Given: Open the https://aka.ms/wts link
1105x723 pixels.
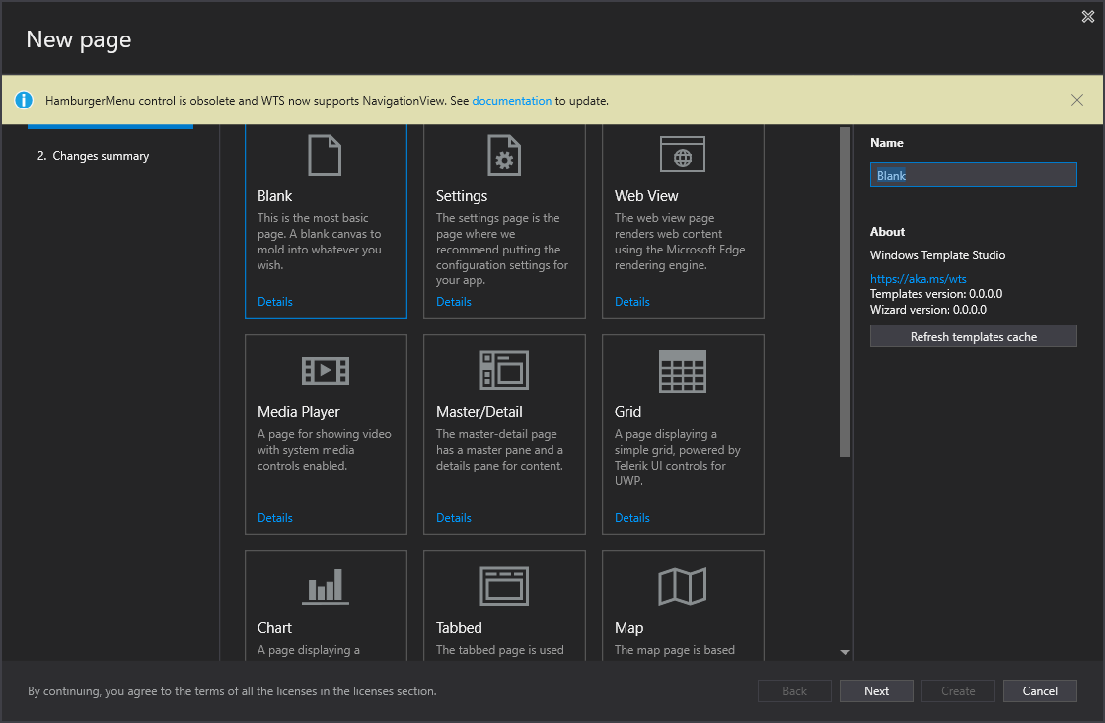Looking at the screenshot, I should pos(918,278).
